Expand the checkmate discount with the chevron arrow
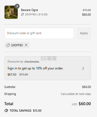 pyautogui.click(x=83, y=68)
